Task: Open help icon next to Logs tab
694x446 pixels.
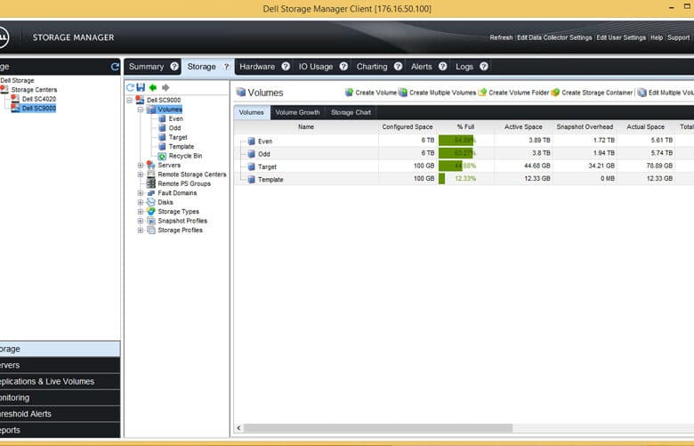Action: pos(484,67)
